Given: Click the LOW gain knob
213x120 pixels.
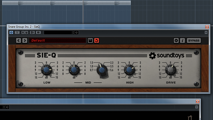Looking at the screenshot, I should pos(46,70).
